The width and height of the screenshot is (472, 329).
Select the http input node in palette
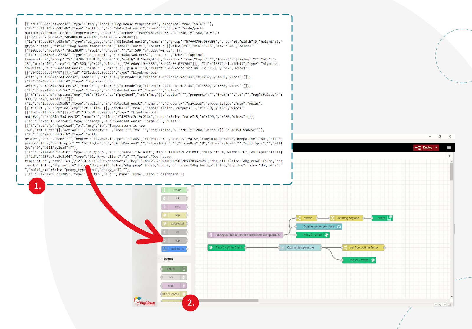[x=174, y=215]
